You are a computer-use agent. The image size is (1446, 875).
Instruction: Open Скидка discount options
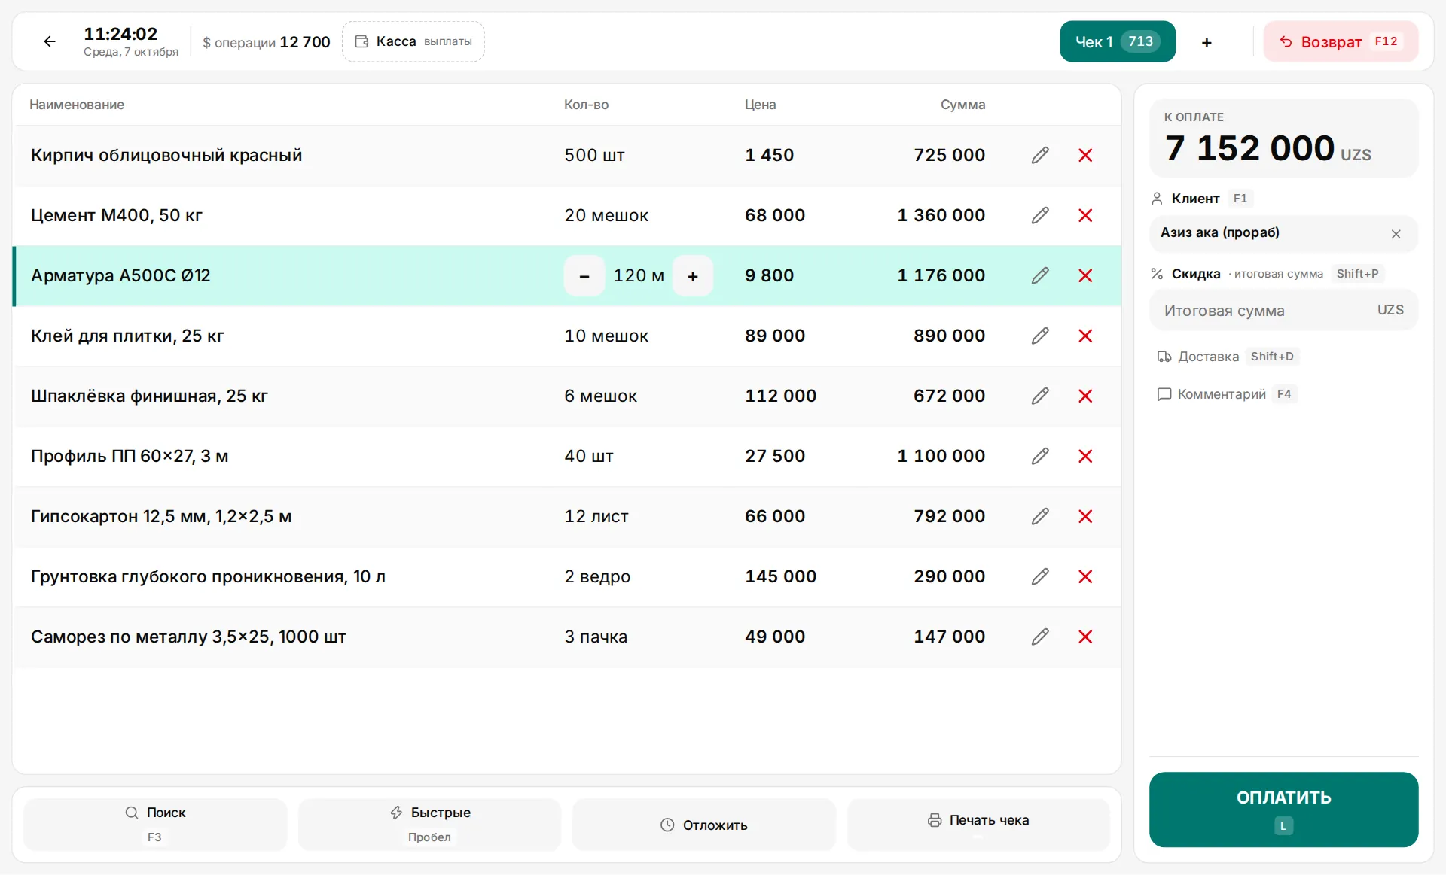click(1267, 274)
